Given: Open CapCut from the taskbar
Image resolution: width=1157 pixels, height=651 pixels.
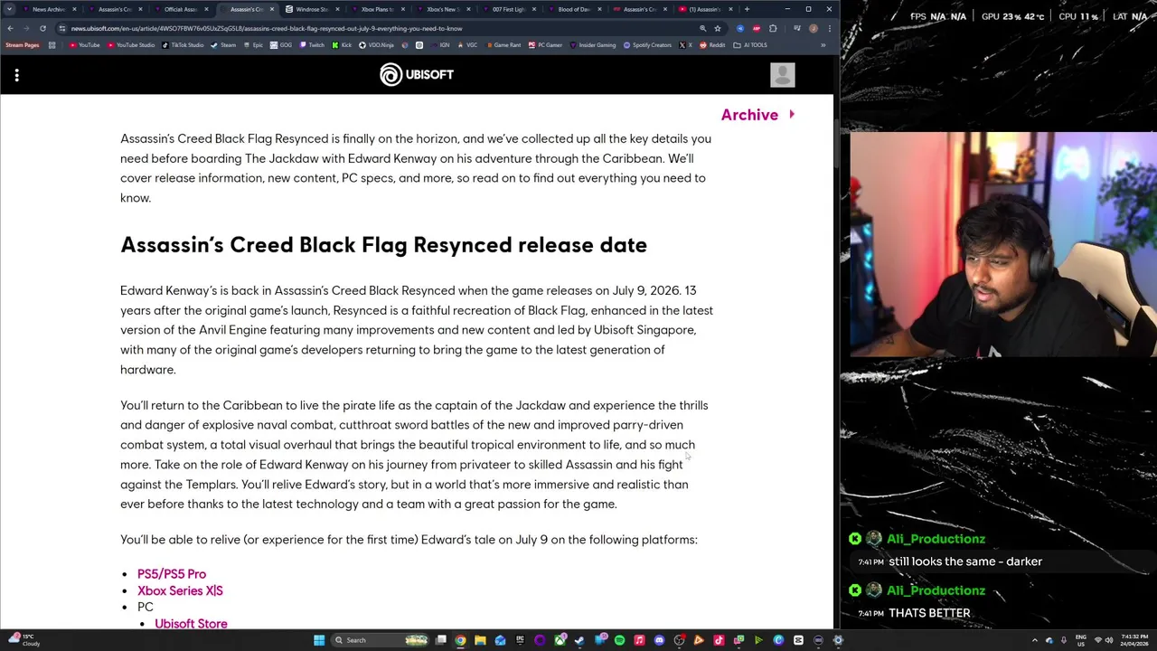Looking at the screenshot, I should tap(798, 640).
